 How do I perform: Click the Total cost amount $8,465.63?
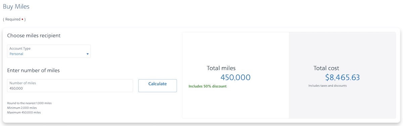343,78
